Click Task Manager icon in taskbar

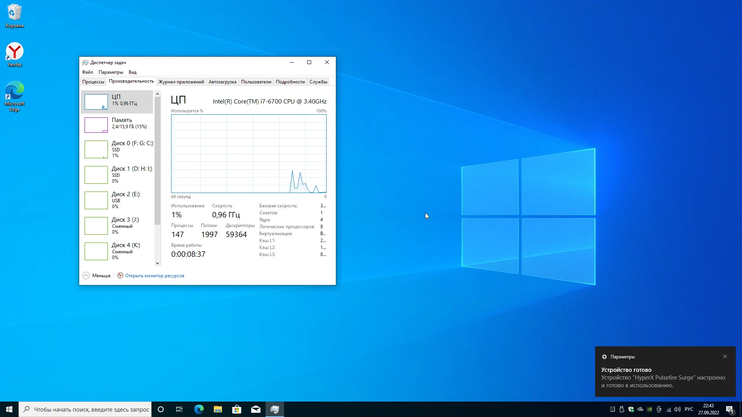(275, 409)
